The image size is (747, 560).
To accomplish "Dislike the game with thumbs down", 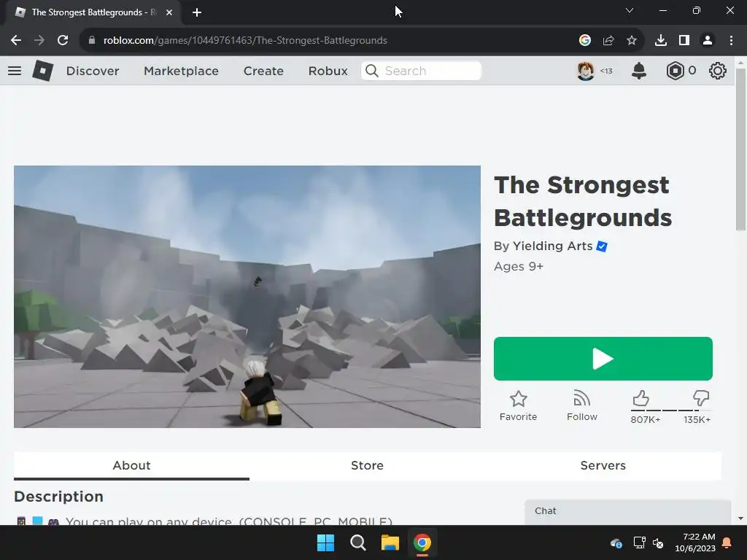I will [x=701, y=398].
